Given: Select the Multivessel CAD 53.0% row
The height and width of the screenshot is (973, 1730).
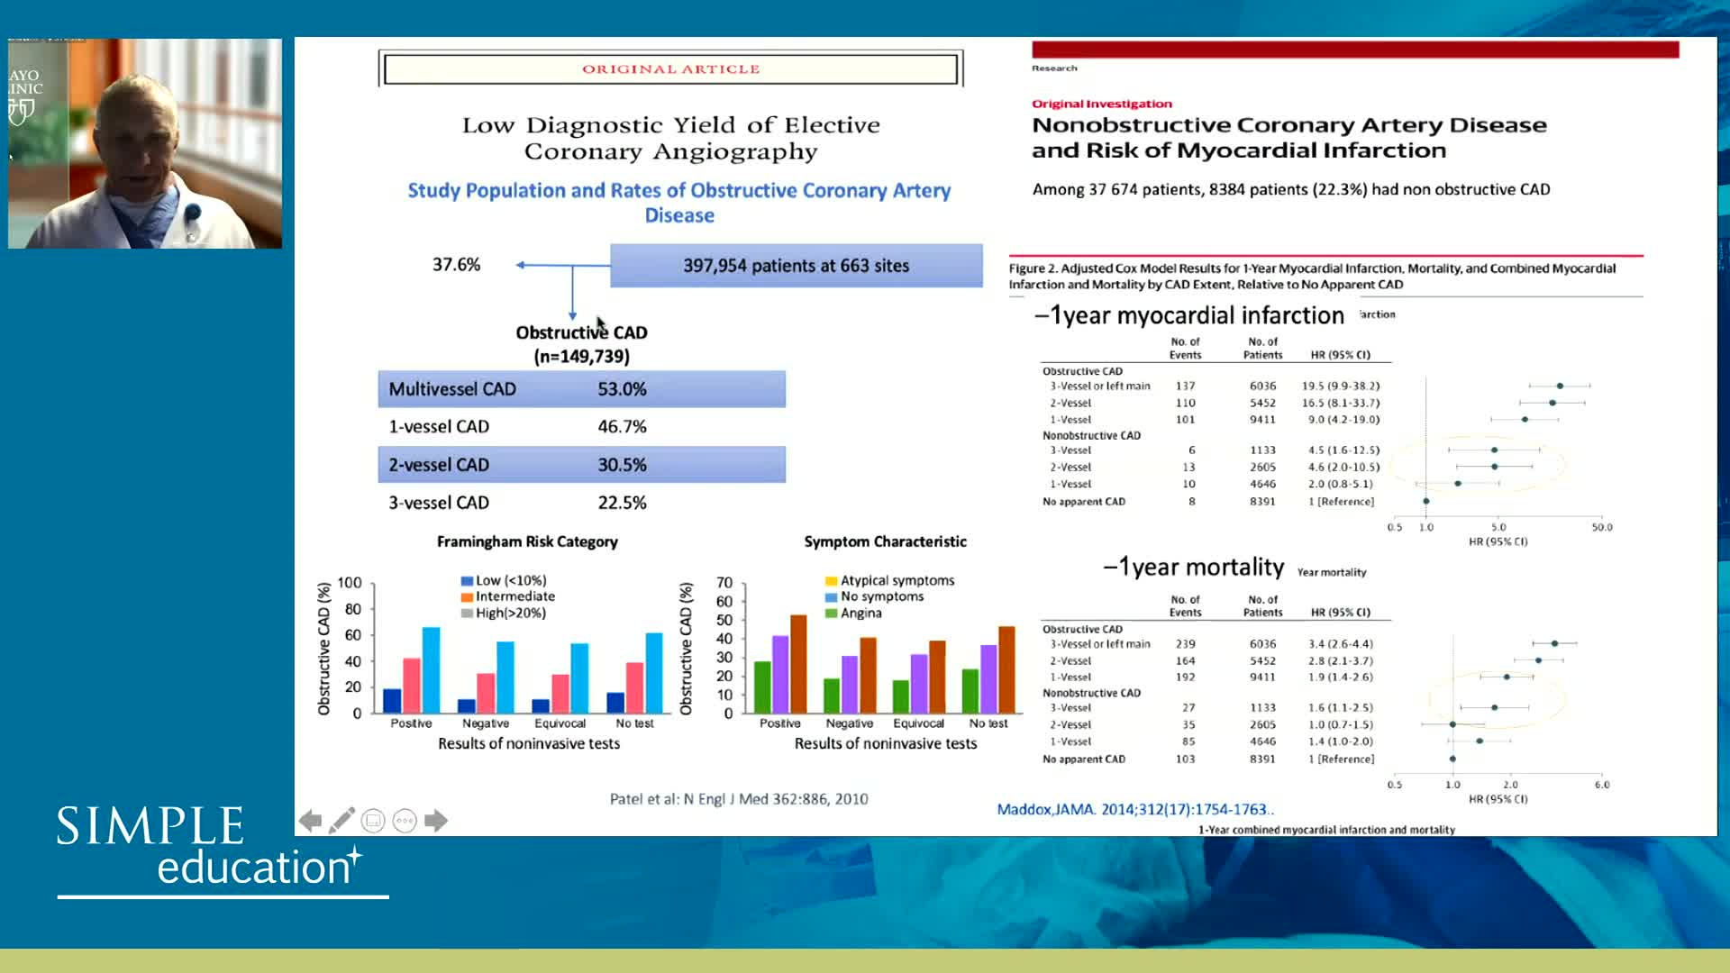Looking at the screenshot, I should pos(581,389).
